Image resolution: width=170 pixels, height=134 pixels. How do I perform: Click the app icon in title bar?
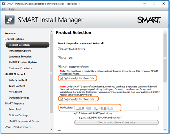3,3
